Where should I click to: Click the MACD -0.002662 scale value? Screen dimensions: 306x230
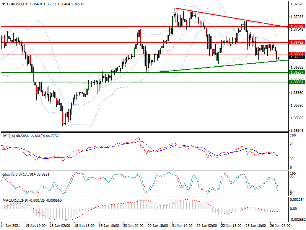(x=297, y=219)
